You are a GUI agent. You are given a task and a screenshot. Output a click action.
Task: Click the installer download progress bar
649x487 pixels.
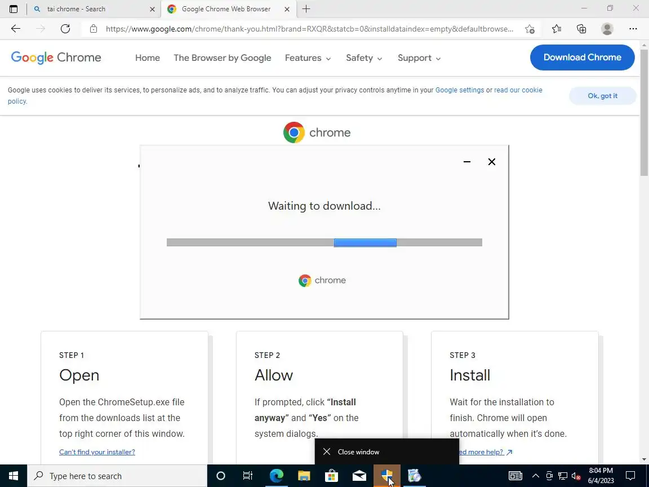[x=324, y=242]
